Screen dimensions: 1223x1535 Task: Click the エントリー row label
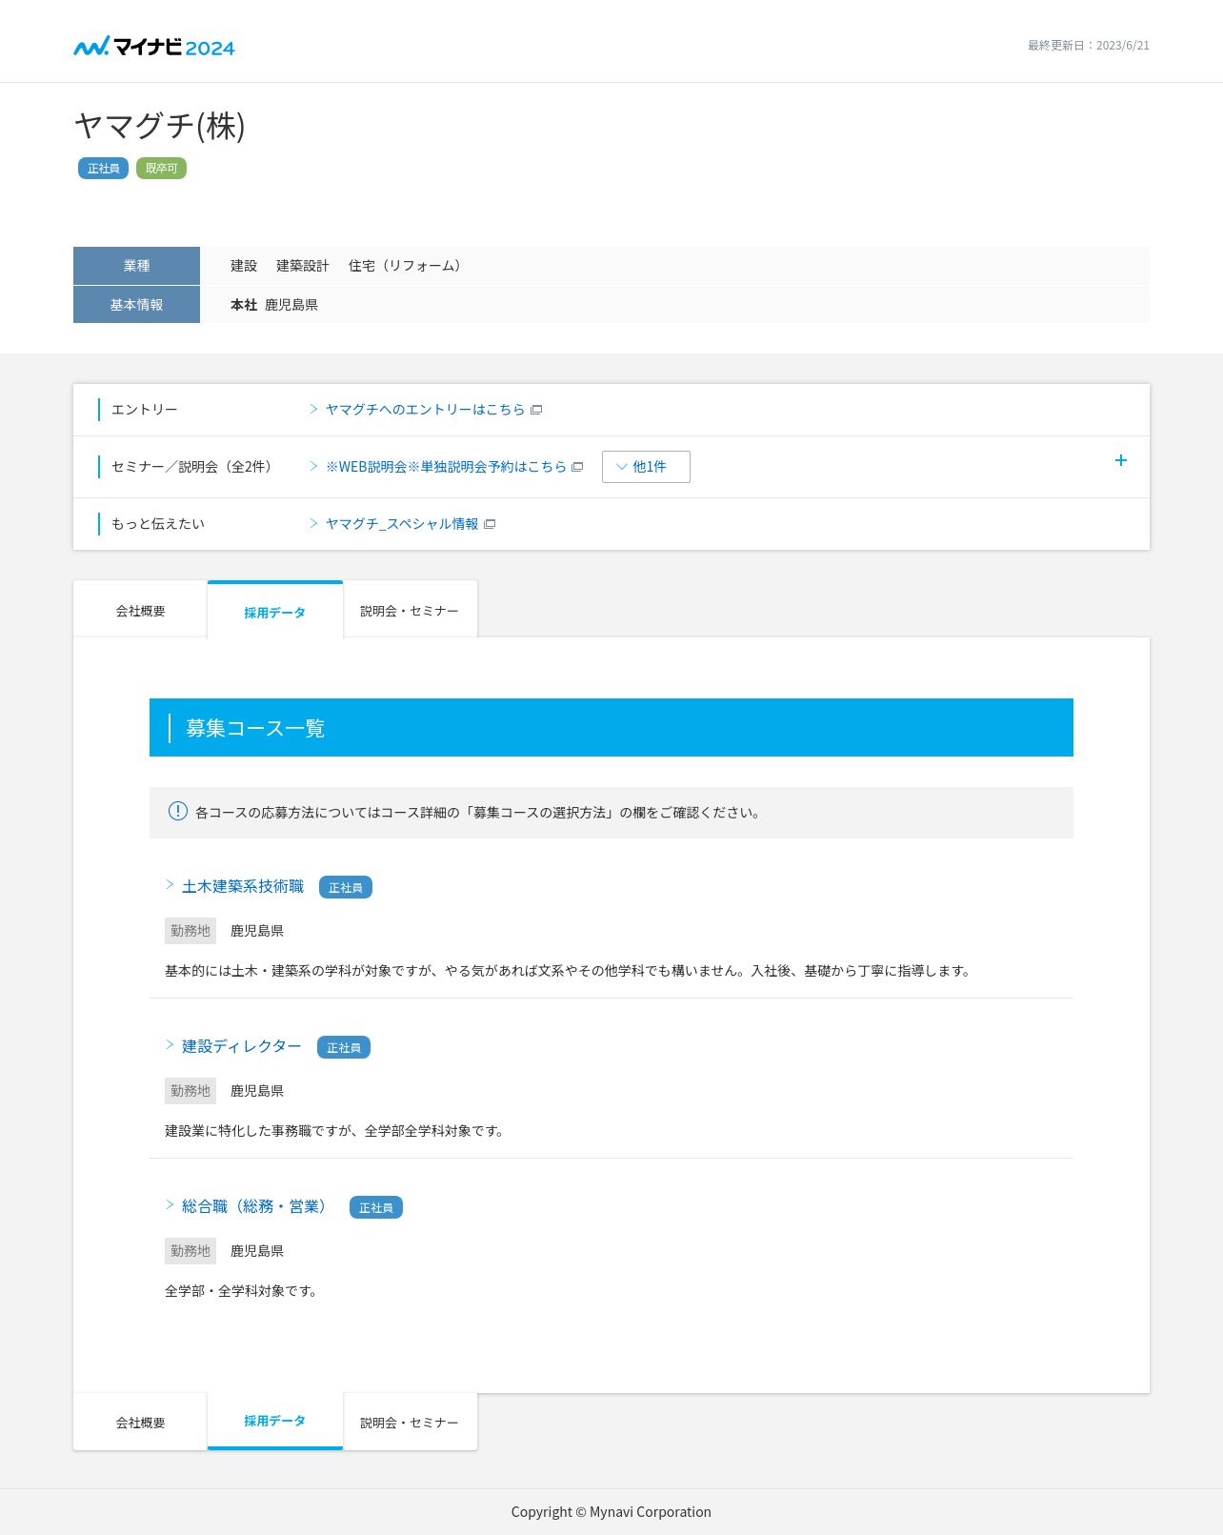click(x=144, y=410)
